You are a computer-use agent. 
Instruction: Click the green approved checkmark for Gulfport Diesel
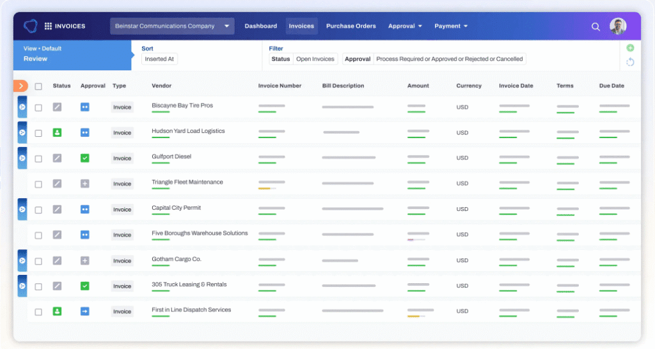point(85,159)
